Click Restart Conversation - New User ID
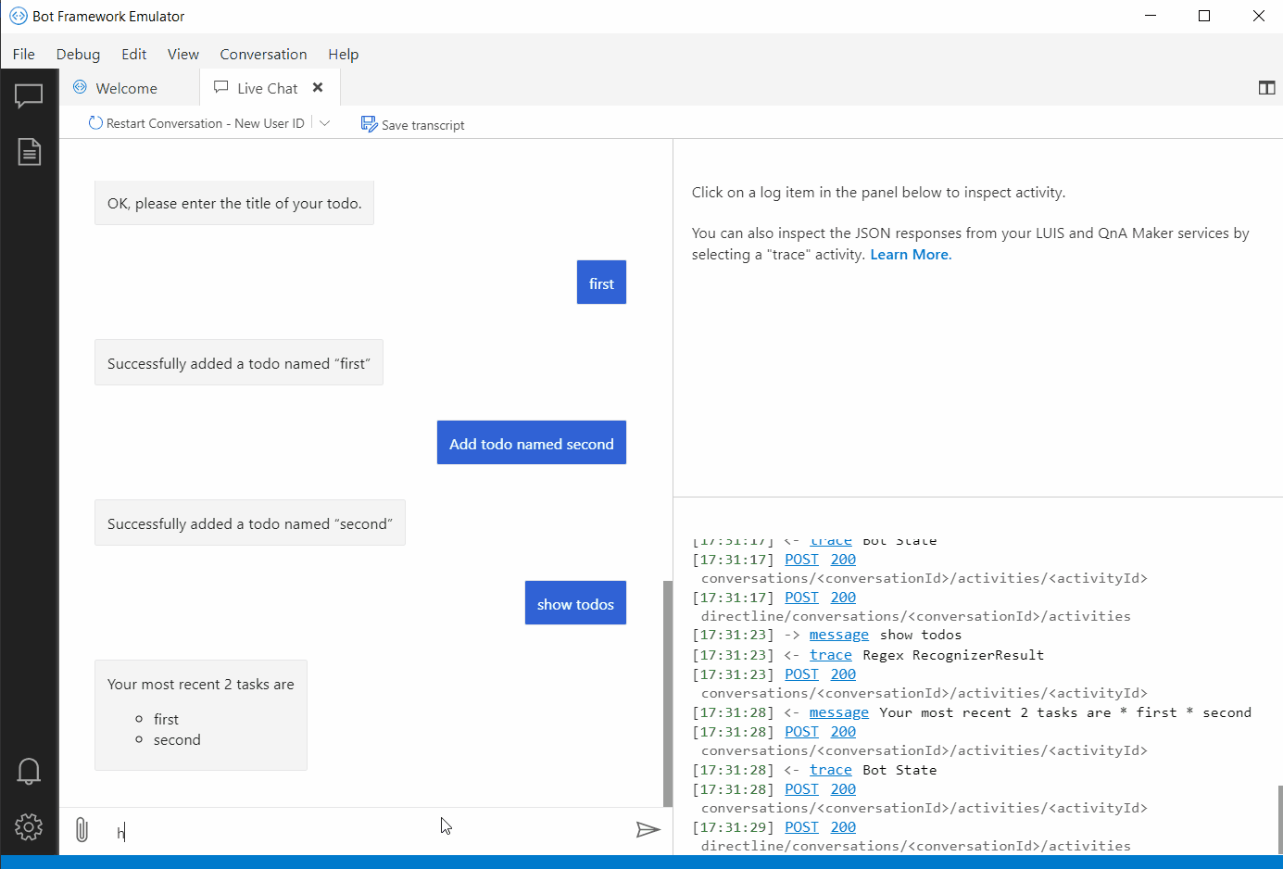Screen dimensions: 1283x869 click(x=196, y=123)
